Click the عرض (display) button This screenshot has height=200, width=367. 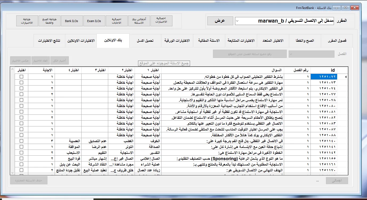[x=220, y=21]
